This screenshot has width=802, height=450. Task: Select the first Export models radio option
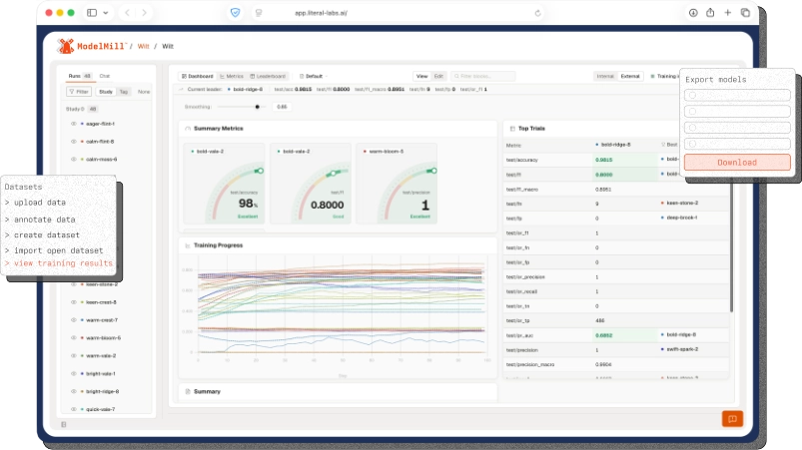(x=692, y=96)
